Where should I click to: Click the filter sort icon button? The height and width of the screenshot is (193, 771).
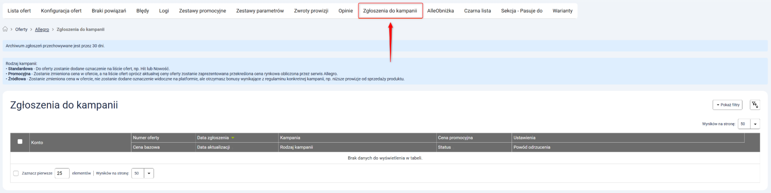click(x=755, y=105)
